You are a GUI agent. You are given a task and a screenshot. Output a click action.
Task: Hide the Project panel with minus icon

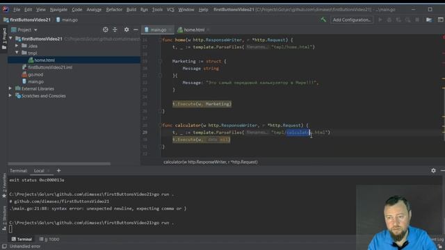pos(136,30)
